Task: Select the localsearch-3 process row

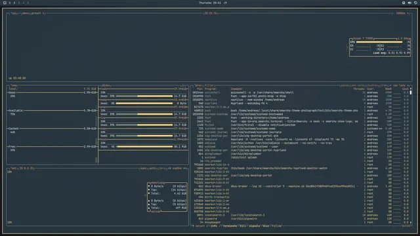Action: [301, 215]
